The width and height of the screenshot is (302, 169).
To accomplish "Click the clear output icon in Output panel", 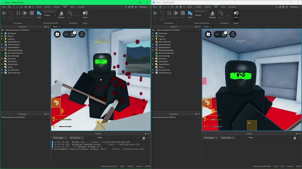I will (x=144, y=138).
